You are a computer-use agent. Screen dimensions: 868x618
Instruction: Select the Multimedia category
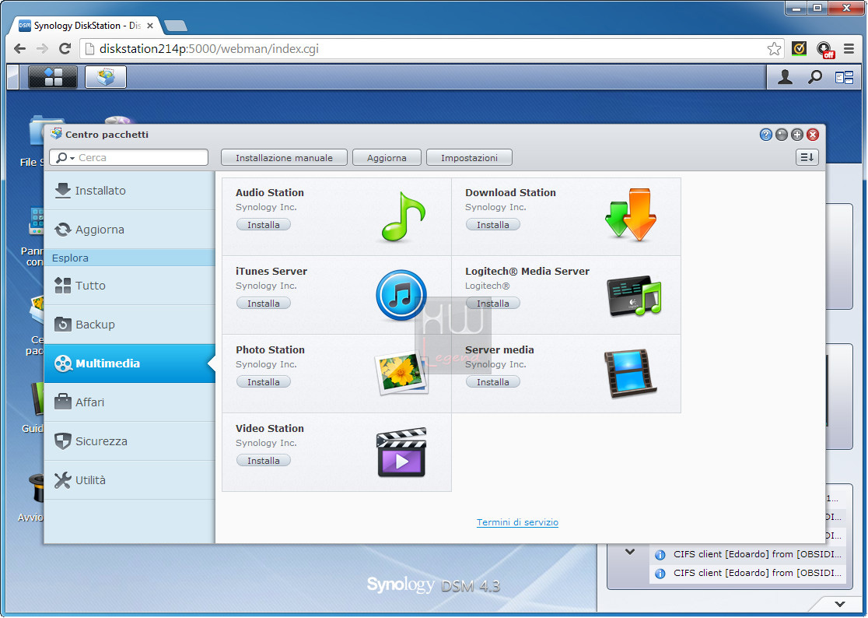tap(130, 363)
